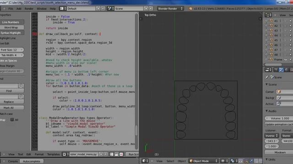Expand object 42 in outliner

[x=266, y=26]
